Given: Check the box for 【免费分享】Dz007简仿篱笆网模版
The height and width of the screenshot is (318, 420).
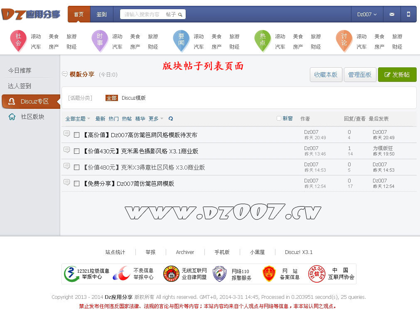Looking at the screenshot, I should [76, 184].
